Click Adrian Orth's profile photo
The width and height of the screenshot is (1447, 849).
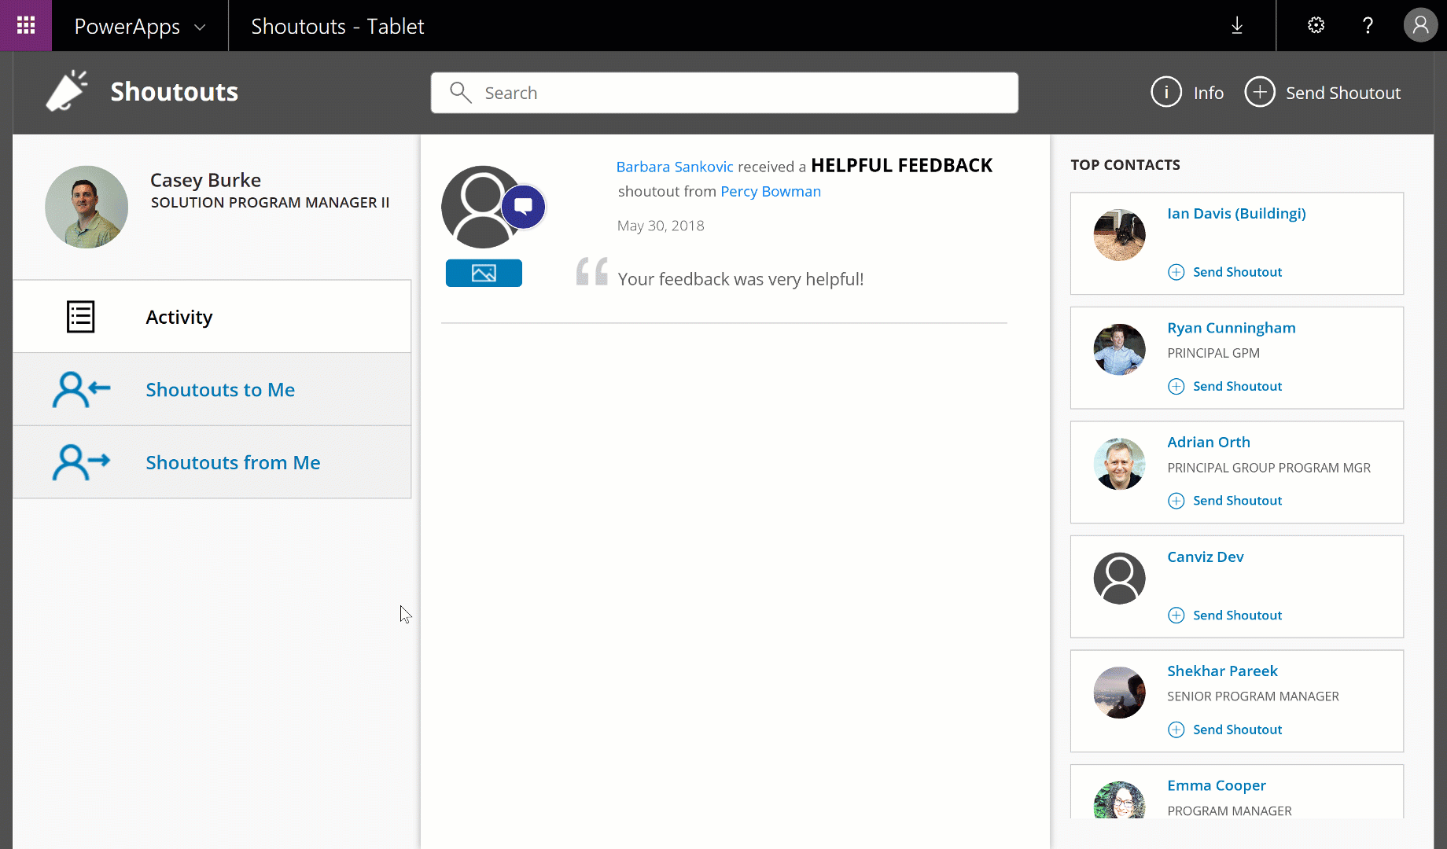pyautogui.click(x=1119, y=464)
